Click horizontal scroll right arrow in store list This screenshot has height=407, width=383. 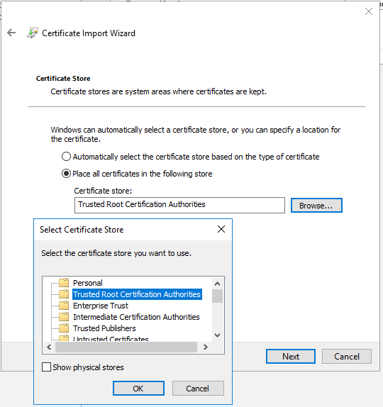[206, 347]
